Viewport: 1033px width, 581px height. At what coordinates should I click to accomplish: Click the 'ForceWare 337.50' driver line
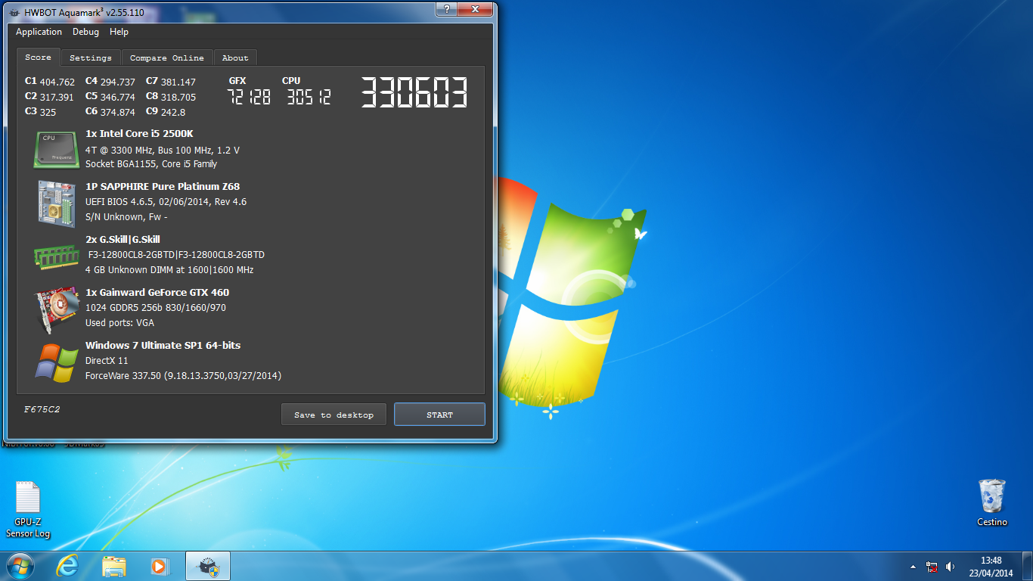184,376
